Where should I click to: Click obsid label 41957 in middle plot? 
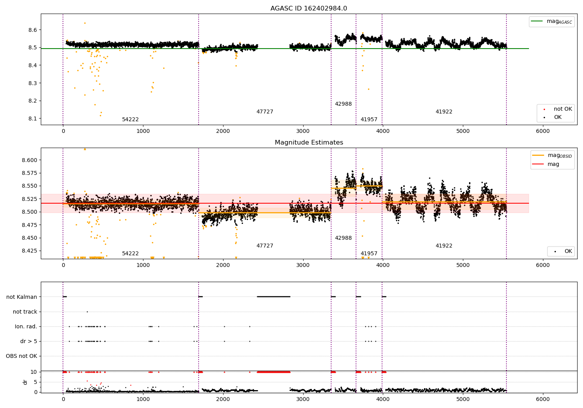coord(369,254)
